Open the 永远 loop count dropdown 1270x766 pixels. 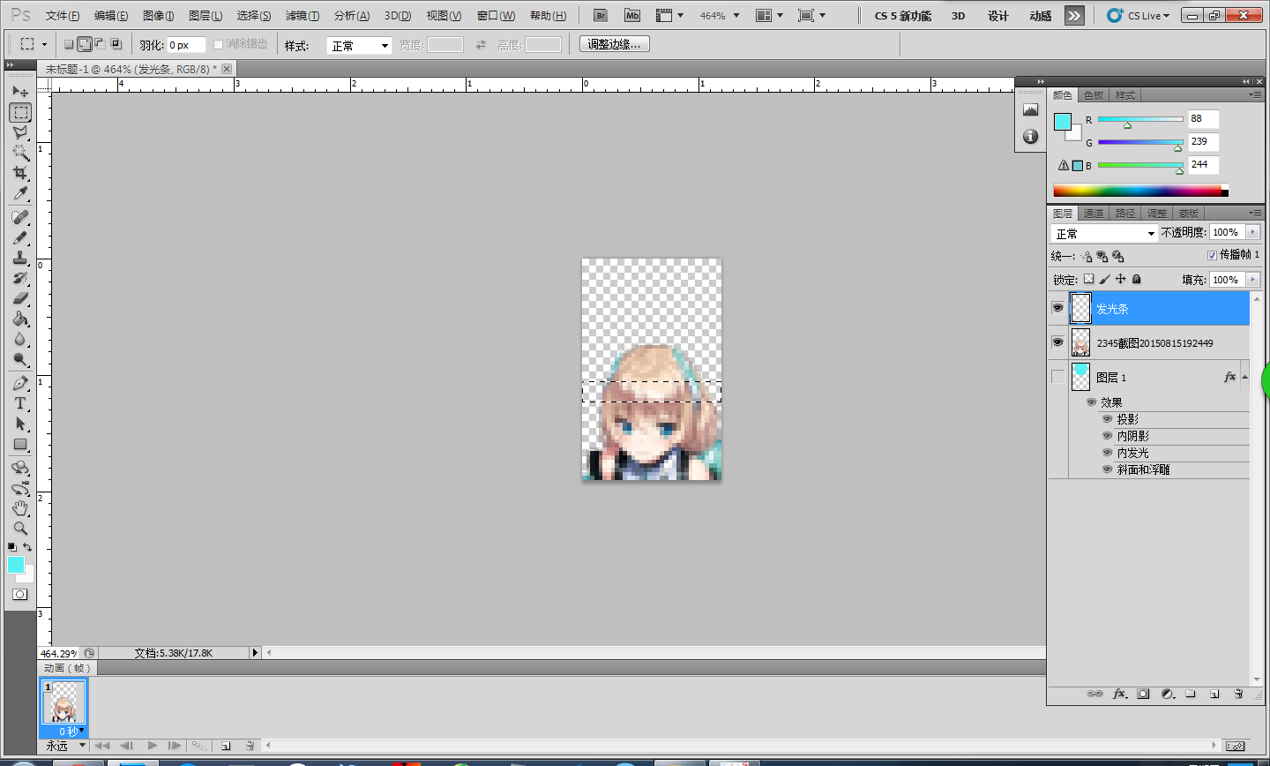coord(66,746)
